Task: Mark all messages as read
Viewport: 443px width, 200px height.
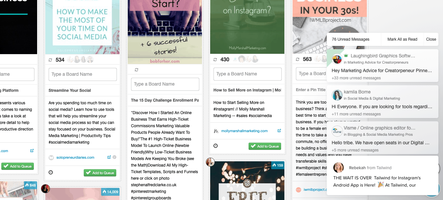Action: coord(402,39)
